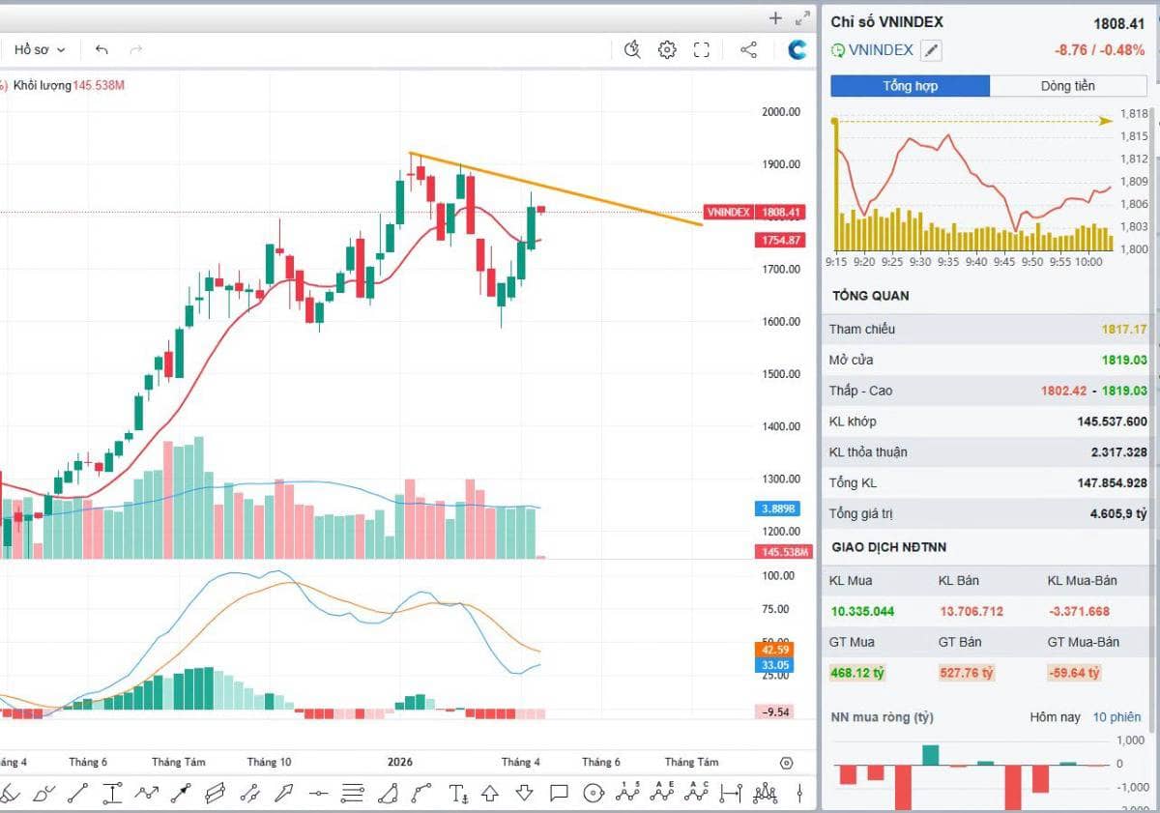Click the Mở cửa value 1819.03
The width and height of the screenshot is (1160, 813).
pos(1123,360)
